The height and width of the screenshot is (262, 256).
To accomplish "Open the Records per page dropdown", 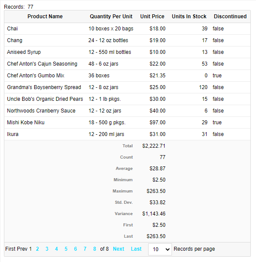I will tap(160, 249).
